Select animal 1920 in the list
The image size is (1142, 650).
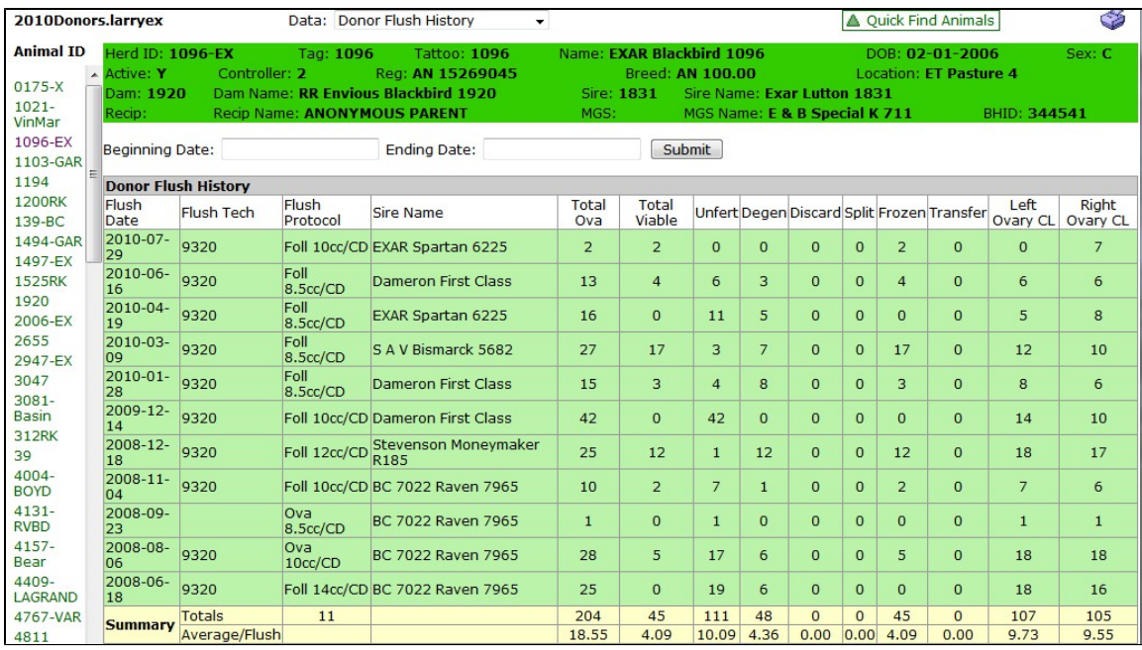click(32, 301)
